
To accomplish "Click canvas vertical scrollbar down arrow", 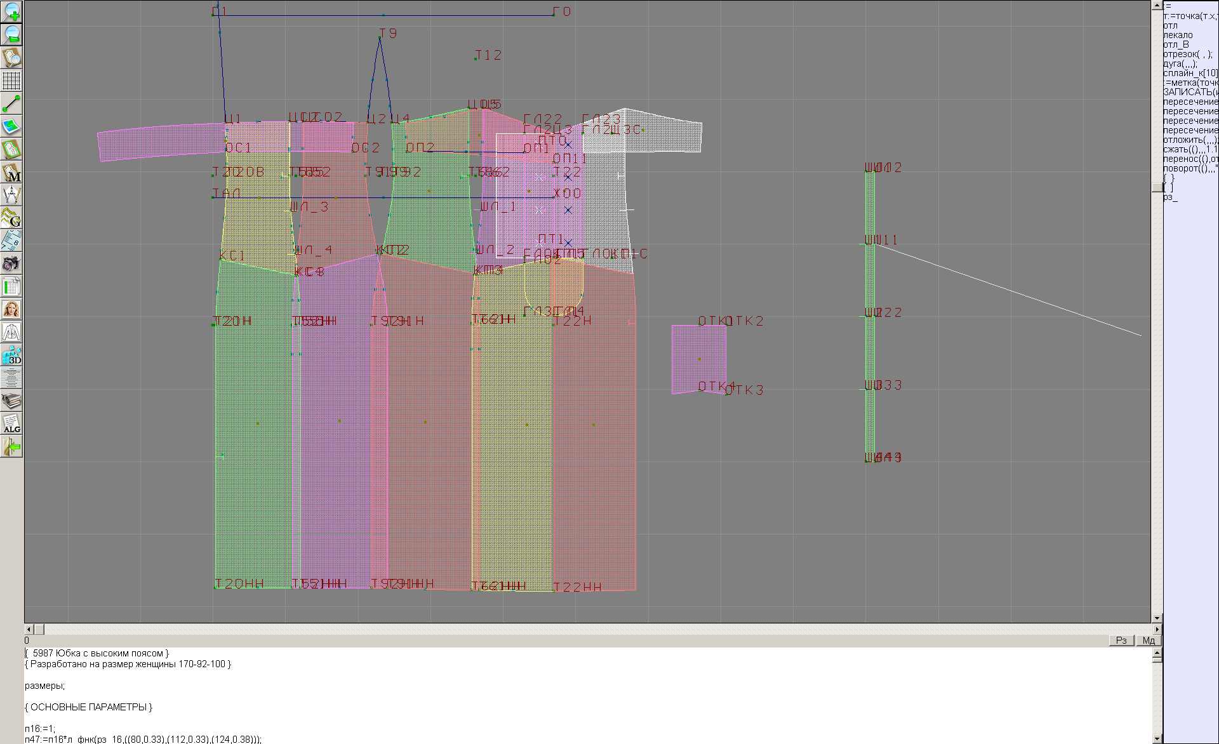I will [1157, 618].
